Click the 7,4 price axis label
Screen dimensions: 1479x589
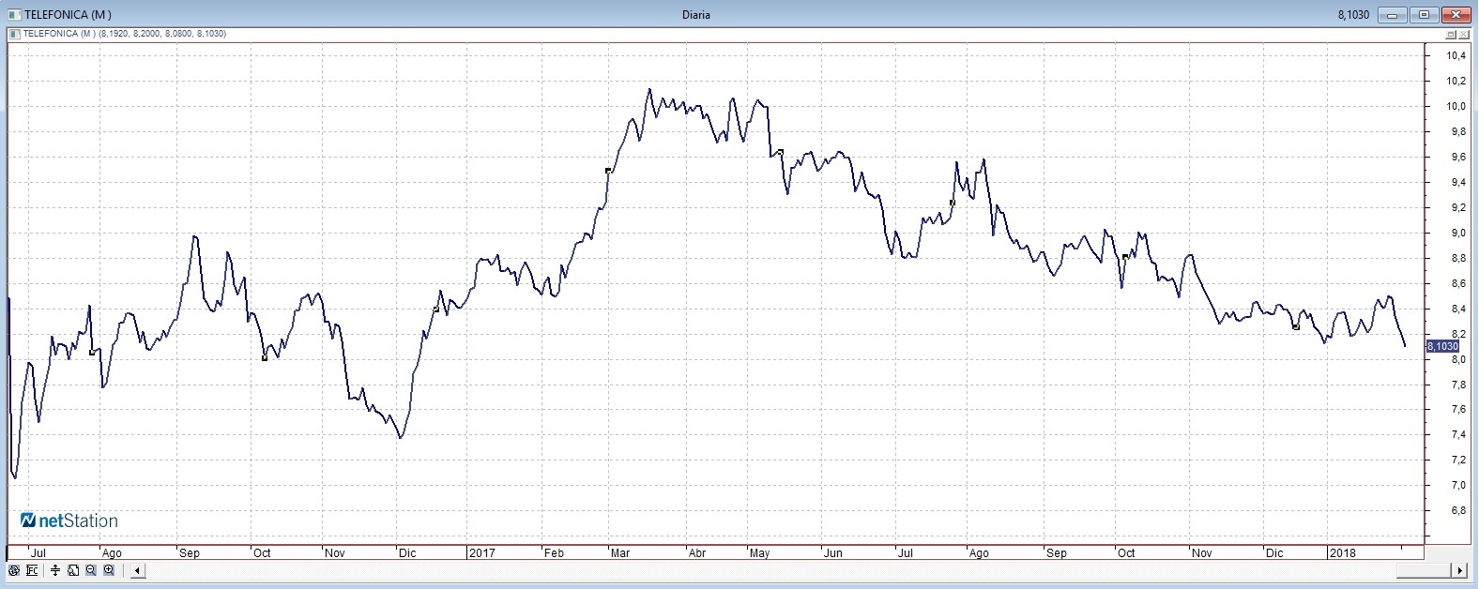[x=1459, y=435]
